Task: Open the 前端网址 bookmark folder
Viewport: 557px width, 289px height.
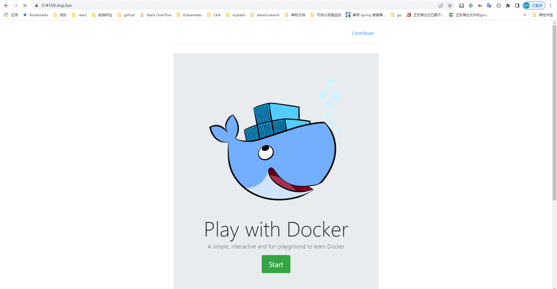Action: tap(102, 15)
